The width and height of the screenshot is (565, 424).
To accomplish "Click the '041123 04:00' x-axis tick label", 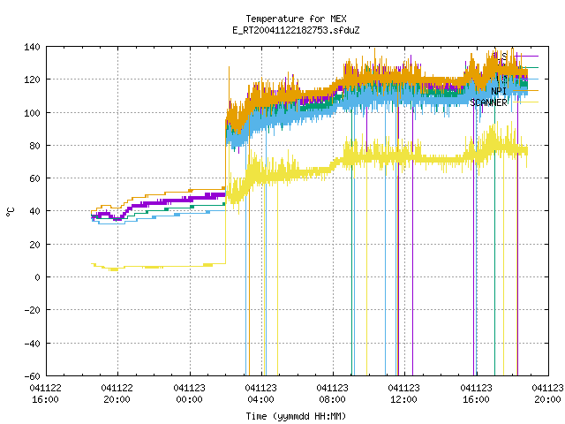I will (261, 394).
